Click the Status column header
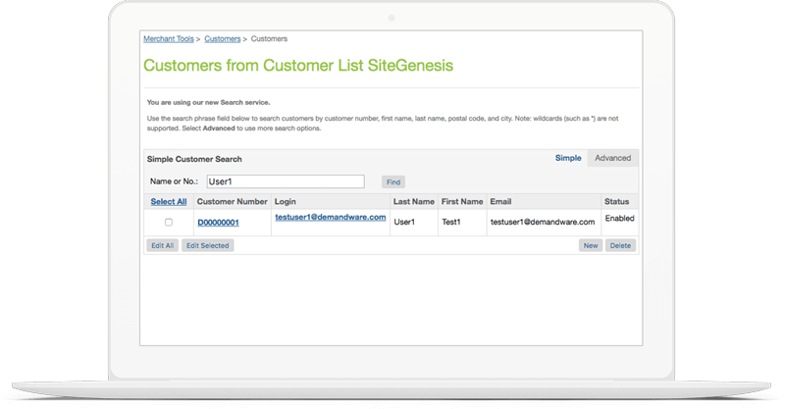This screenshot has width=785, height=409. click(x=617, y=201)
